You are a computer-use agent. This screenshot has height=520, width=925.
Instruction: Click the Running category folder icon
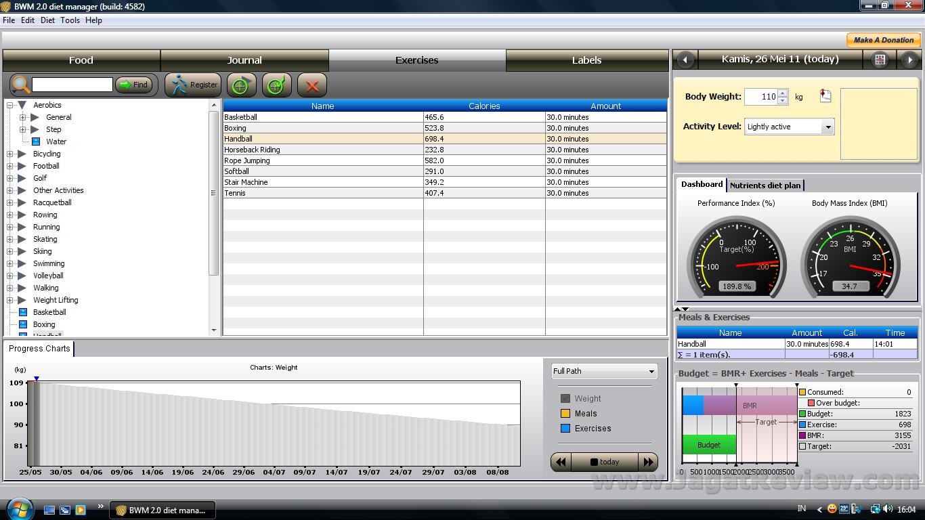[22, 227]
